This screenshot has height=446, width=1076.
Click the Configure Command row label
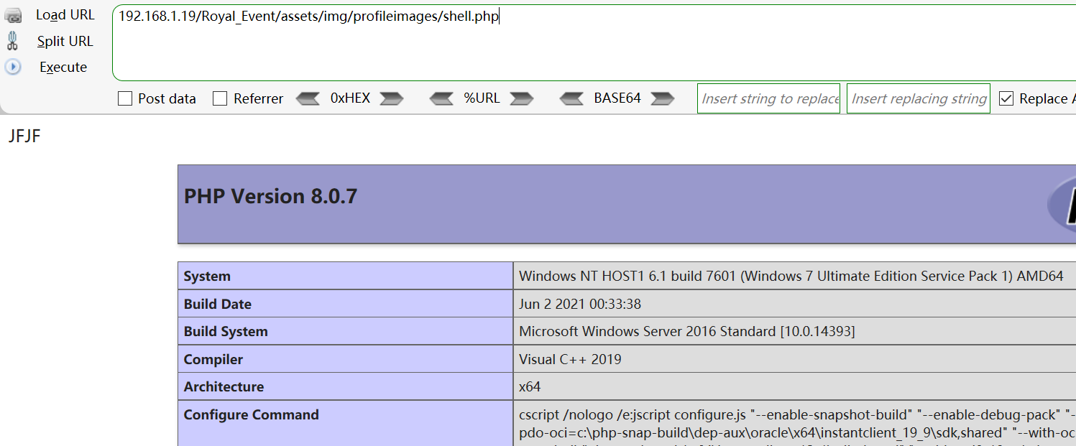point(251,414)
